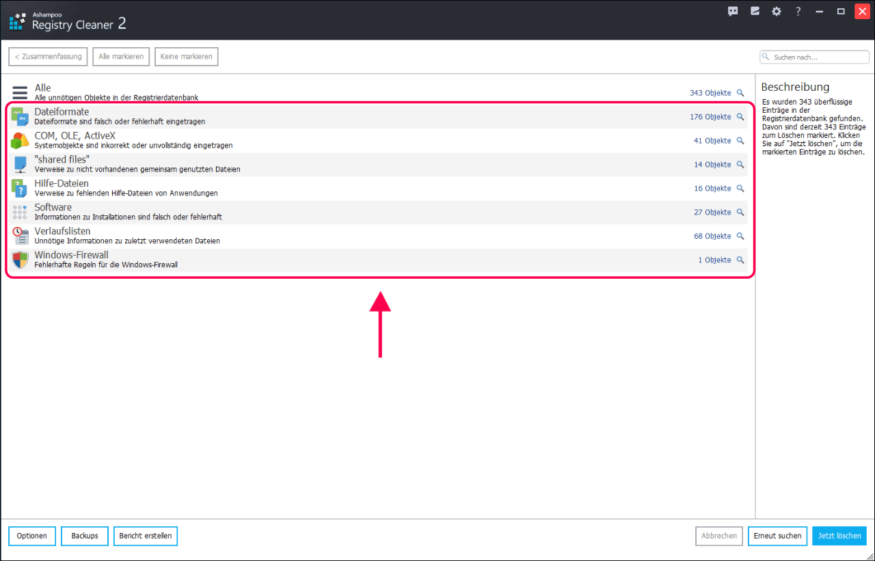Open the 16 Objekte link
This screenshot has height=561, width=875.
tap(712, 189)
